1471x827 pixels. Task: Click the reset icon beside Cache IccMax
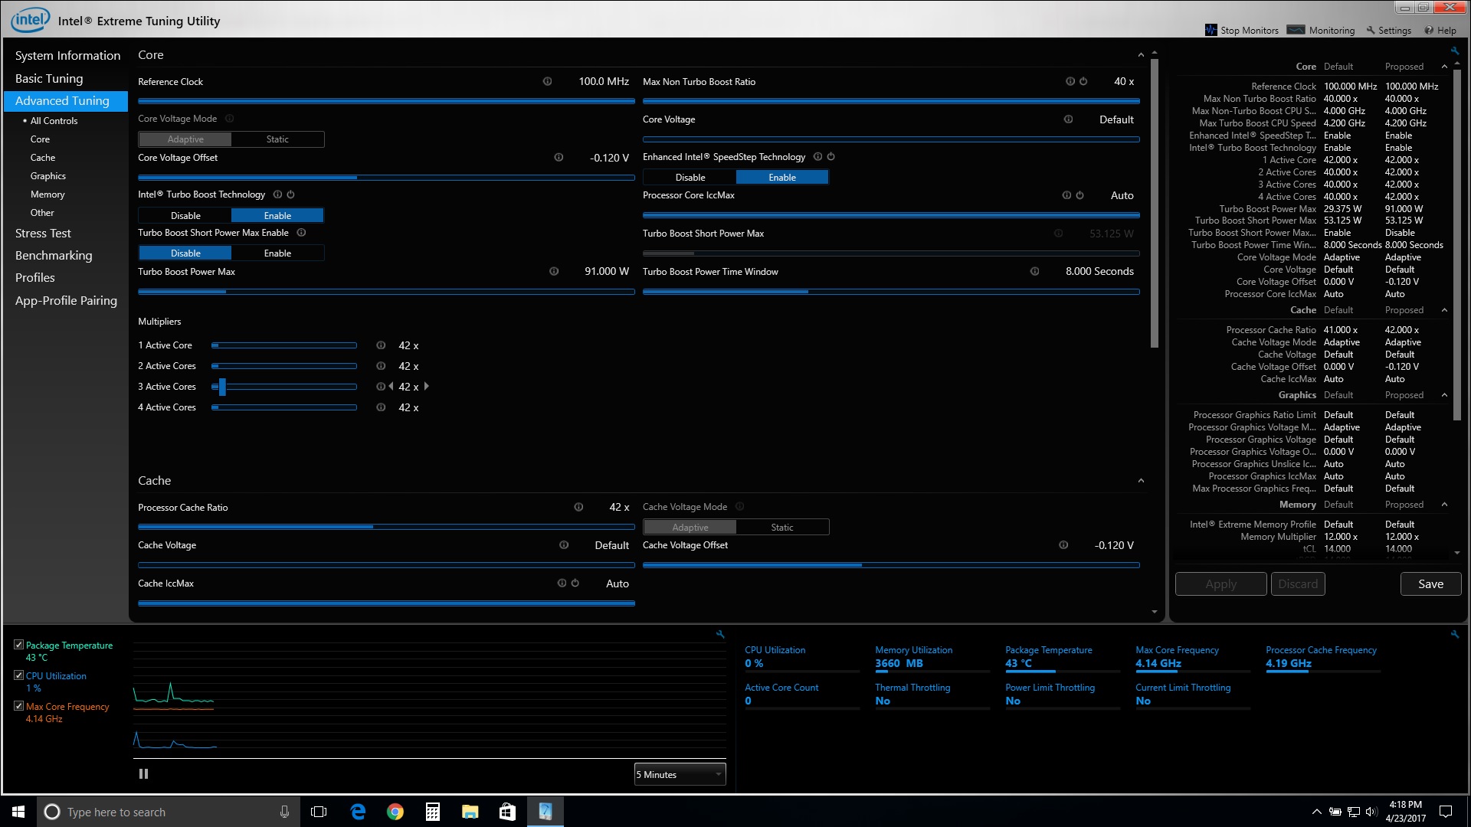[575, 583]
